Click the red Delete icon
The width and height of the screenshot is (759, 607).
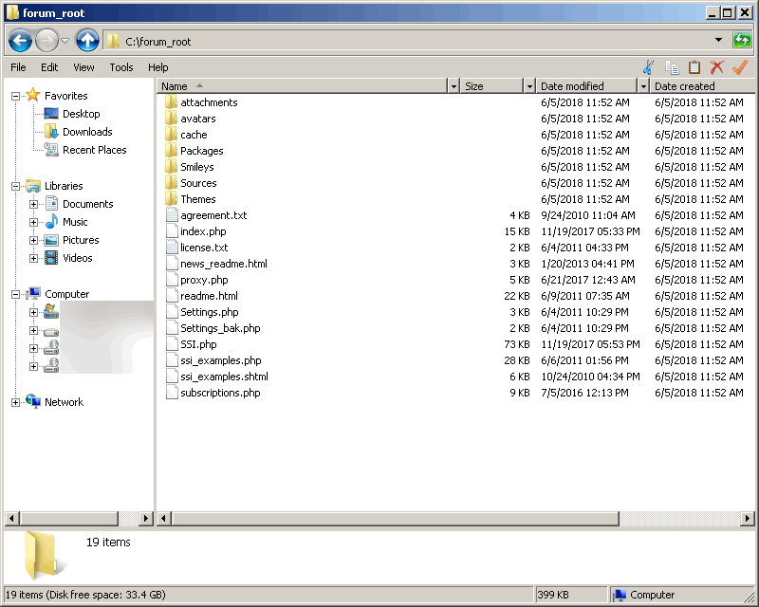717,67
